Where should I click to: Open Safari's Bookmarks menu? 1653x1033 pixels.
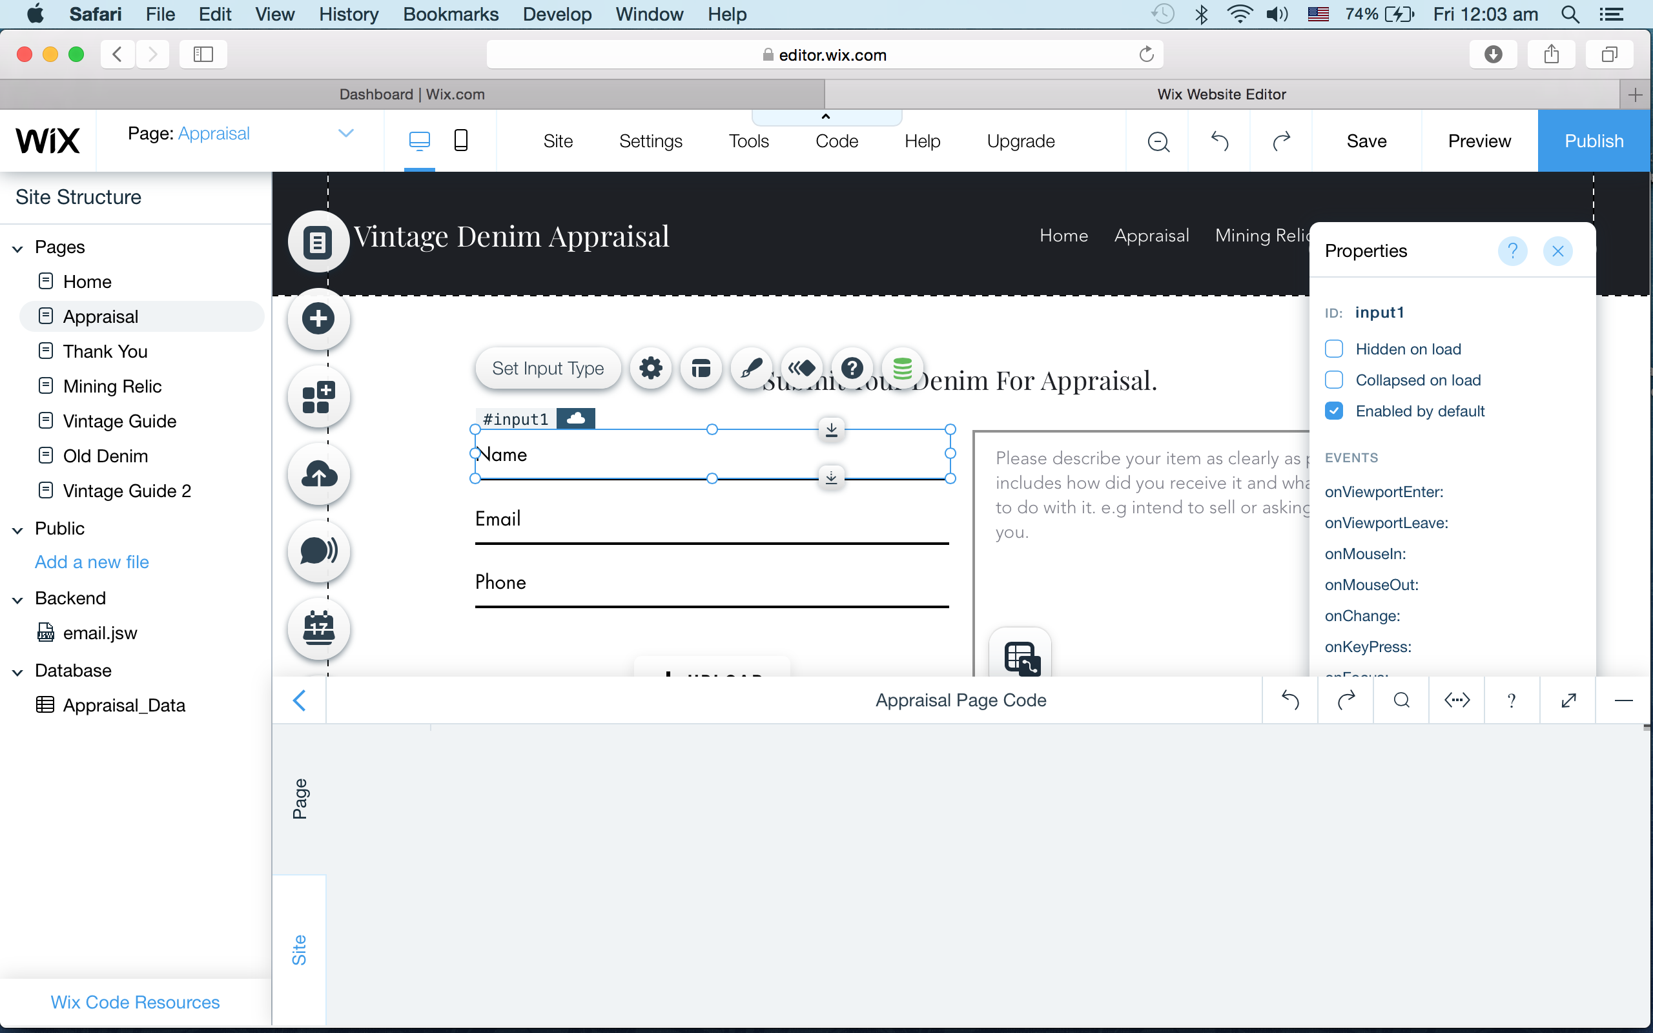click(x=450, y=14)
